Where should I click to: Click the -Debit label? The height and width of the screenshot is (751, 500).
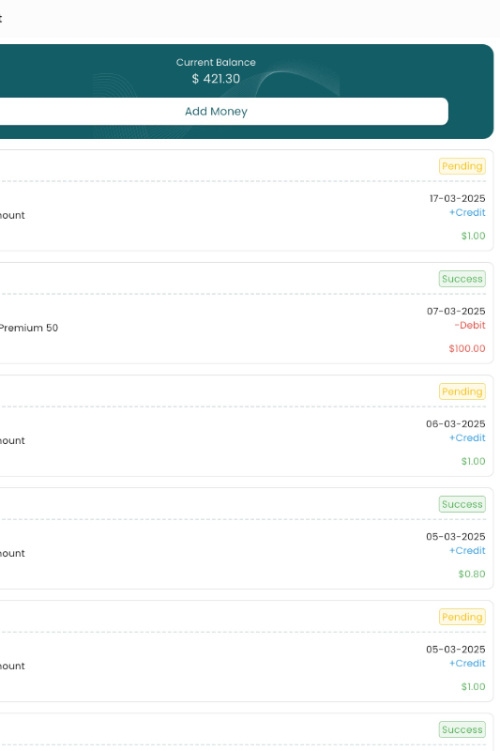[470, 325]
